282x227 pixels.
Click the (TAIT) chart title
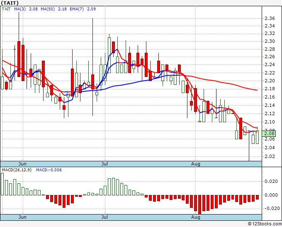pyautogui.click(x=9, y=2)
